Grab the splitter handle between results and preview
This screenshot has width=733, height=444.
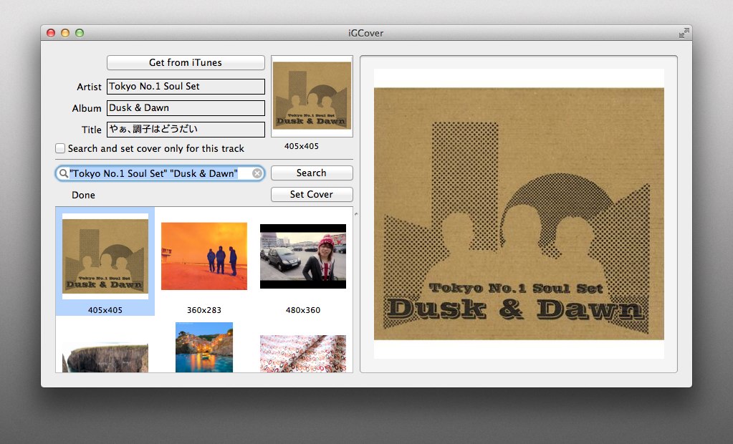point(356,214)
